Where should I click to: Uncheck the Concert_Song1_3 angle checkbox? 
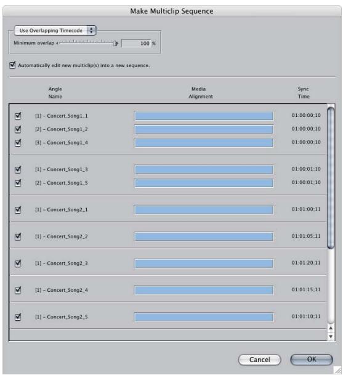click(x=18, y=169)
